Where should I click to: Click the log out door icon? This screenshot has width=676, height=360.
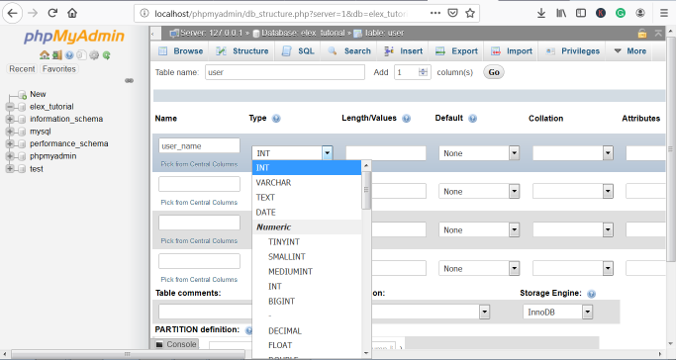[x=56, y=55]
